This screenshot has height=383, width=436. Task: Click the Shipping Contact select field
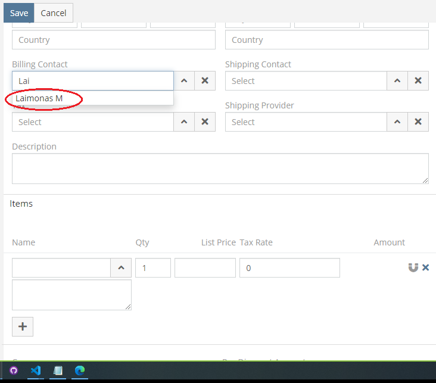coord(306,81)
